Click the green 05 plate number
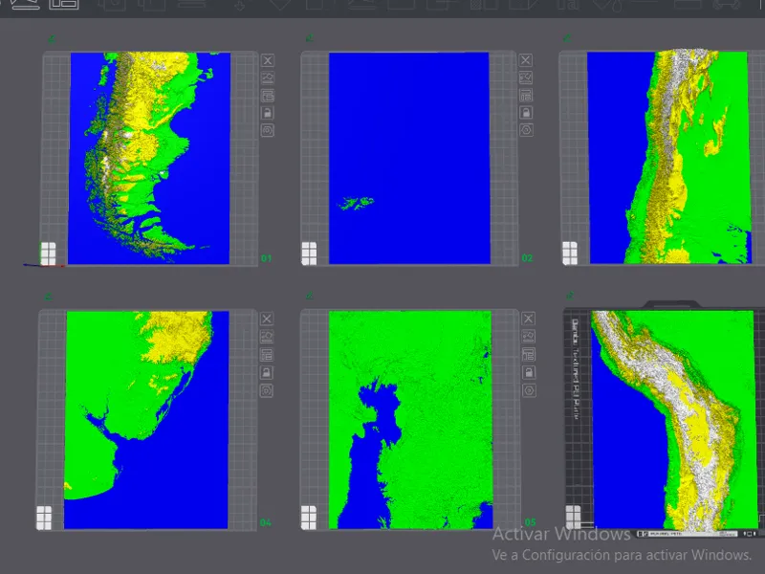 coord(530,522)
